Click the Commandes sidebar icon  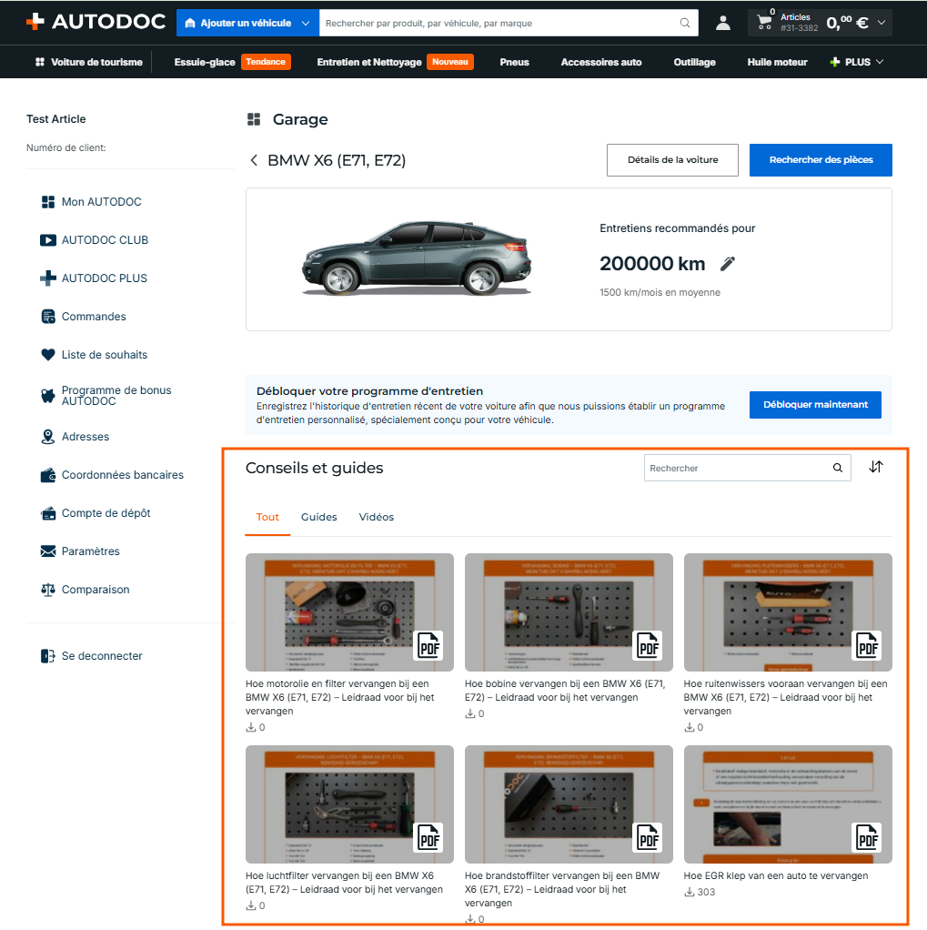48,317
